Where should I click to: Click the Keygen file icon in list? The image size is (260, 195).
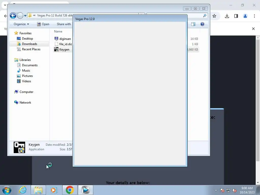click(x=56, y=50)
